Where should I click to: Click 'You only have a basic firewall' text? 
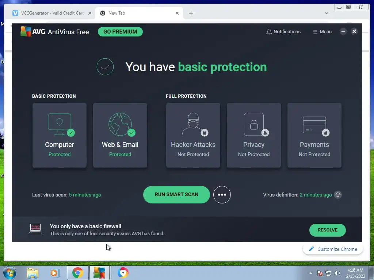(x=85, y=226)
